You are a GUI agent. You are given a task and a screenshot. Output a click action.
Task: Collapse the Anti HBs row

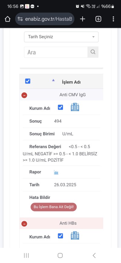tap(24, 224)
